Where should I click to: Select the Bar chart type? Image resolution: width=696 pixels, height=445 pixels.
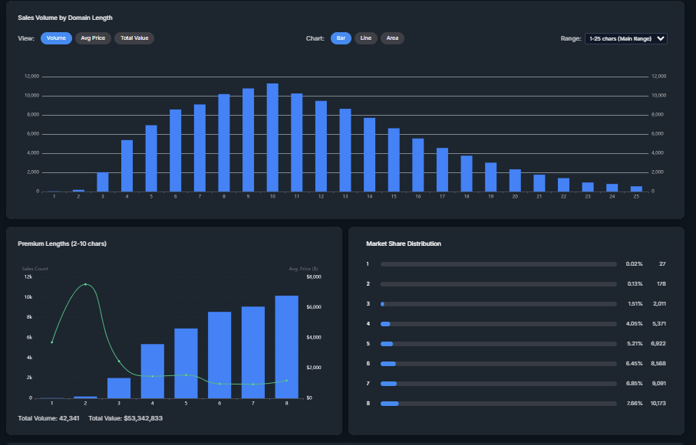pos(341,38)
